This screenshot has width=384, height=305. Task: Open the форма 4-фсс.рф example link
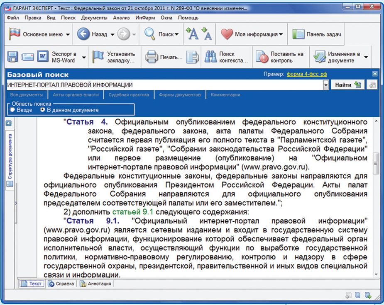pos(304,75)
